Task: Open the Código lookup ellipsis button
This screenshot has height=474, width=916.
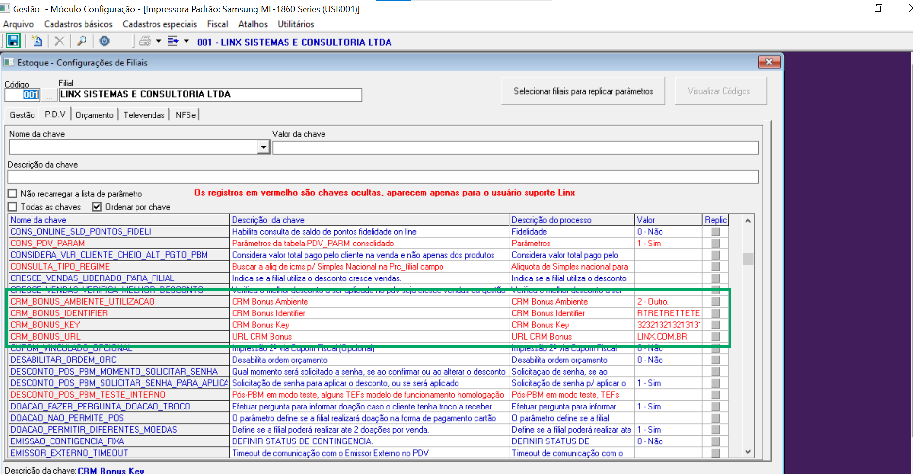Action: 49,95
